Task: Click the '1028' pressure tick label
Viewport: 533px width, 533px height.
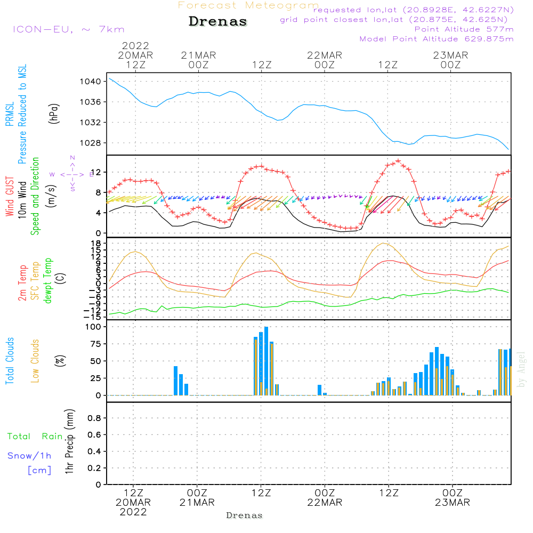Action: [x=91, y=143]
